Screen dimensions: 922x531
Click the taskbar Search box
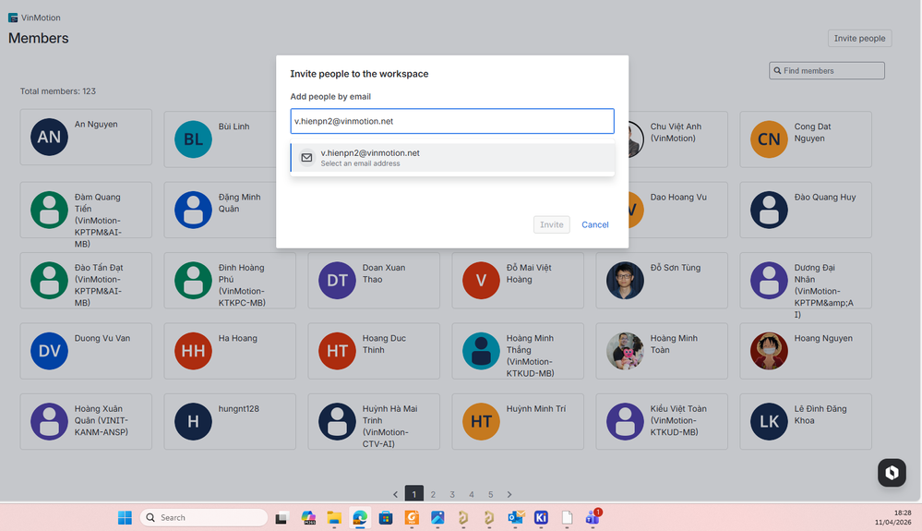click(203, 517)
